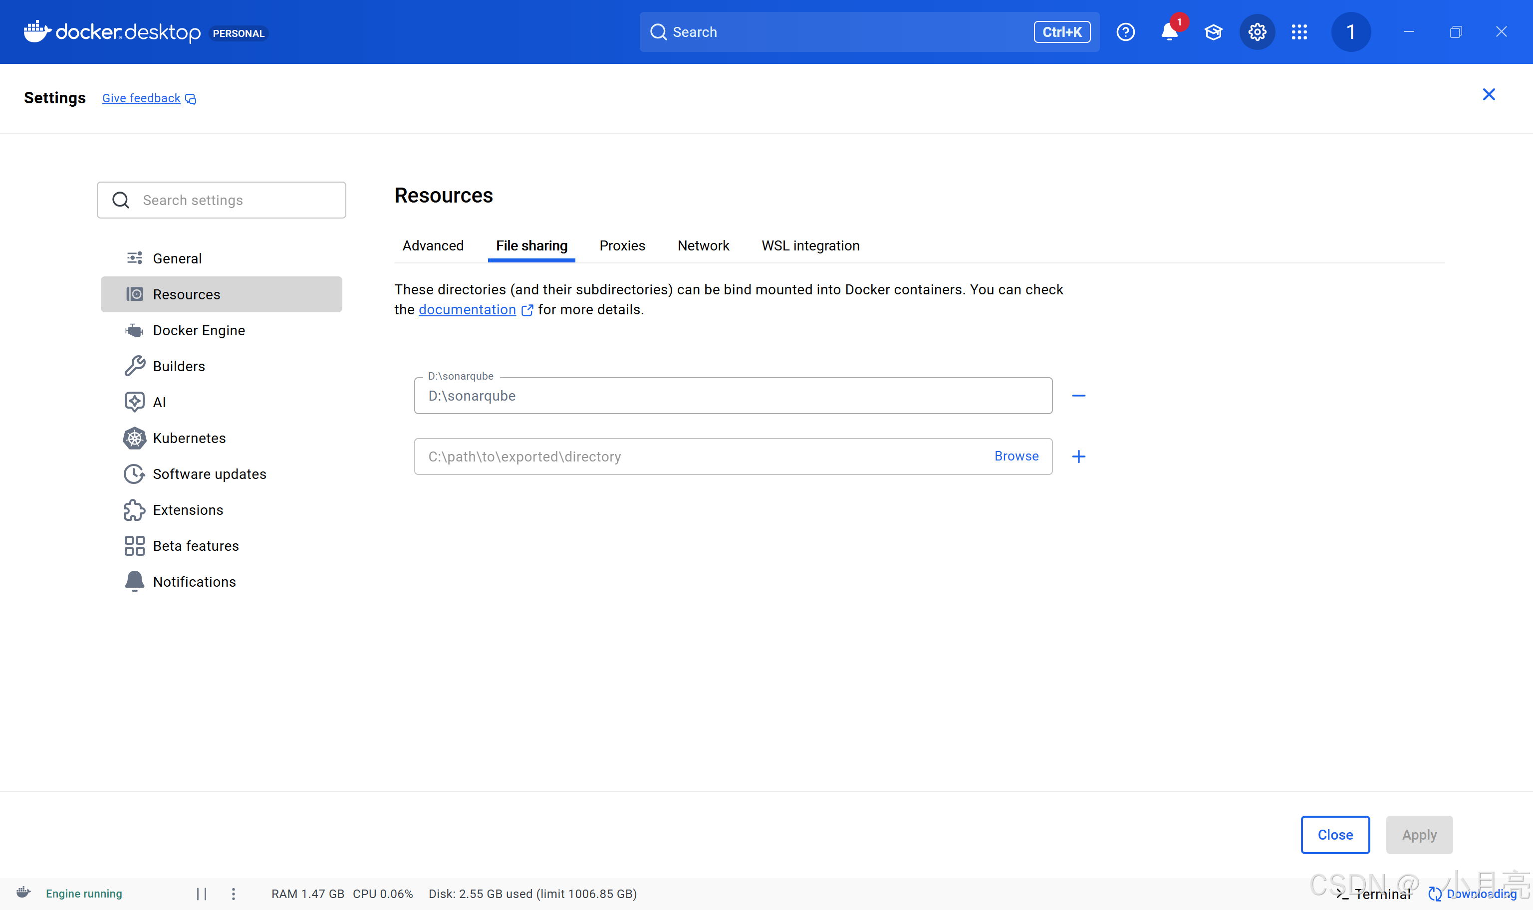This screenshot has width=1533, height=910.
Task: Maximize the Docker Desktop window
Action: pyautogui.click(x=1456, y=32)
